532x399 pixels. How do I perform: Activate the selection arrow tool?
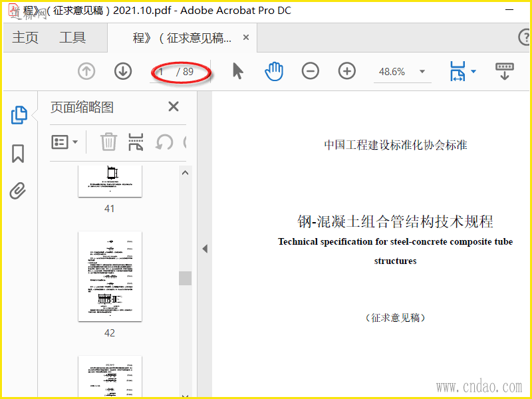point(238,72)
